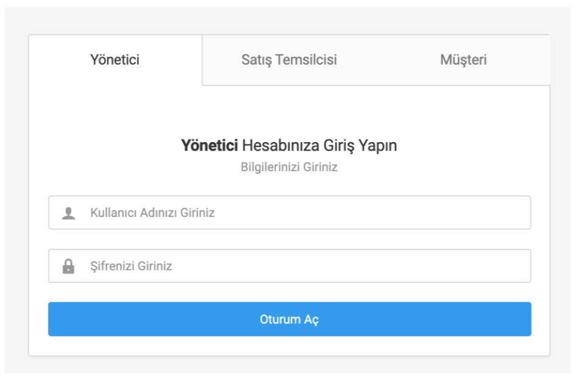This screenshot has height=378, width=574.
Task: Click the blue Oturum Aç button
Action: pos(289,319)
